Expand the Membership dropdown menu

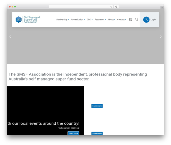[x=62, y=20]
